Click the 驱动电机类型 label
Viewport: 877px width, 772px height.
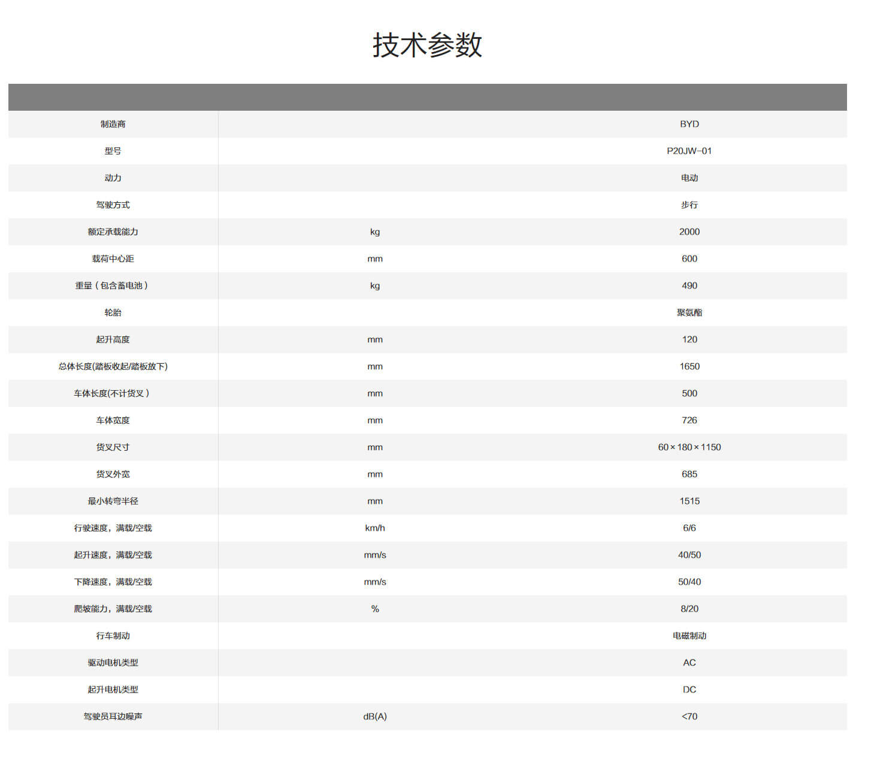[113, 662]
